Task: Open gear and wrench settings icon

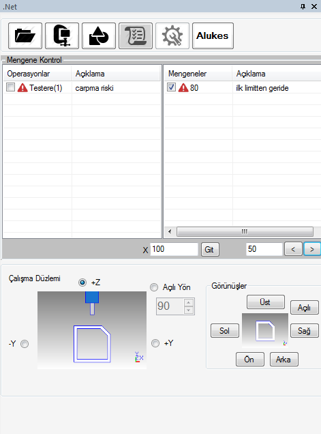Action: 172,36
